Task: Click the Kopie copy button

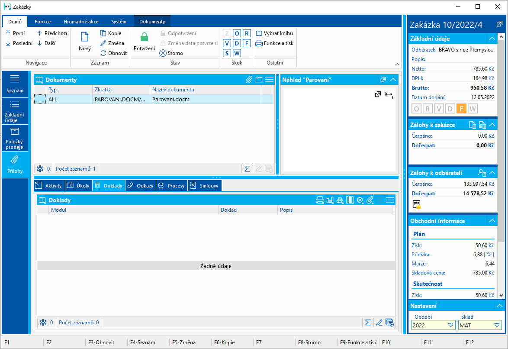Action: 111,33
